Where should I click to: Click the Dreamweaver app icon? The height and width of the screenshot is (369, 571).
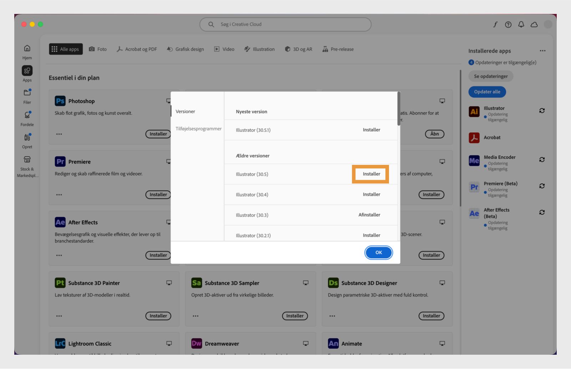[x=197, y=344]
